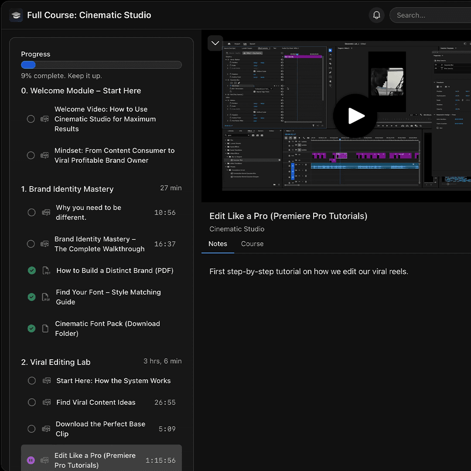Click the Search field at top right
This screenshot has height=471, width=471.
pyautogui.click(x=432, y=15)
